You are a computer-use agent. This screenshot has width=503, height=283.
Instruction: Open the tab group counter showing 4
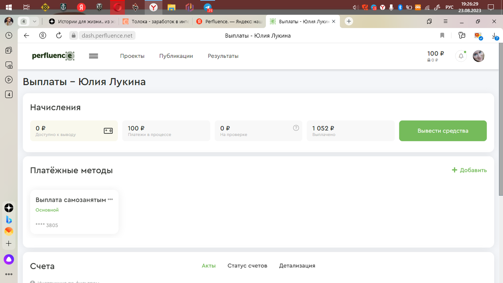click(x=23, y=21)
